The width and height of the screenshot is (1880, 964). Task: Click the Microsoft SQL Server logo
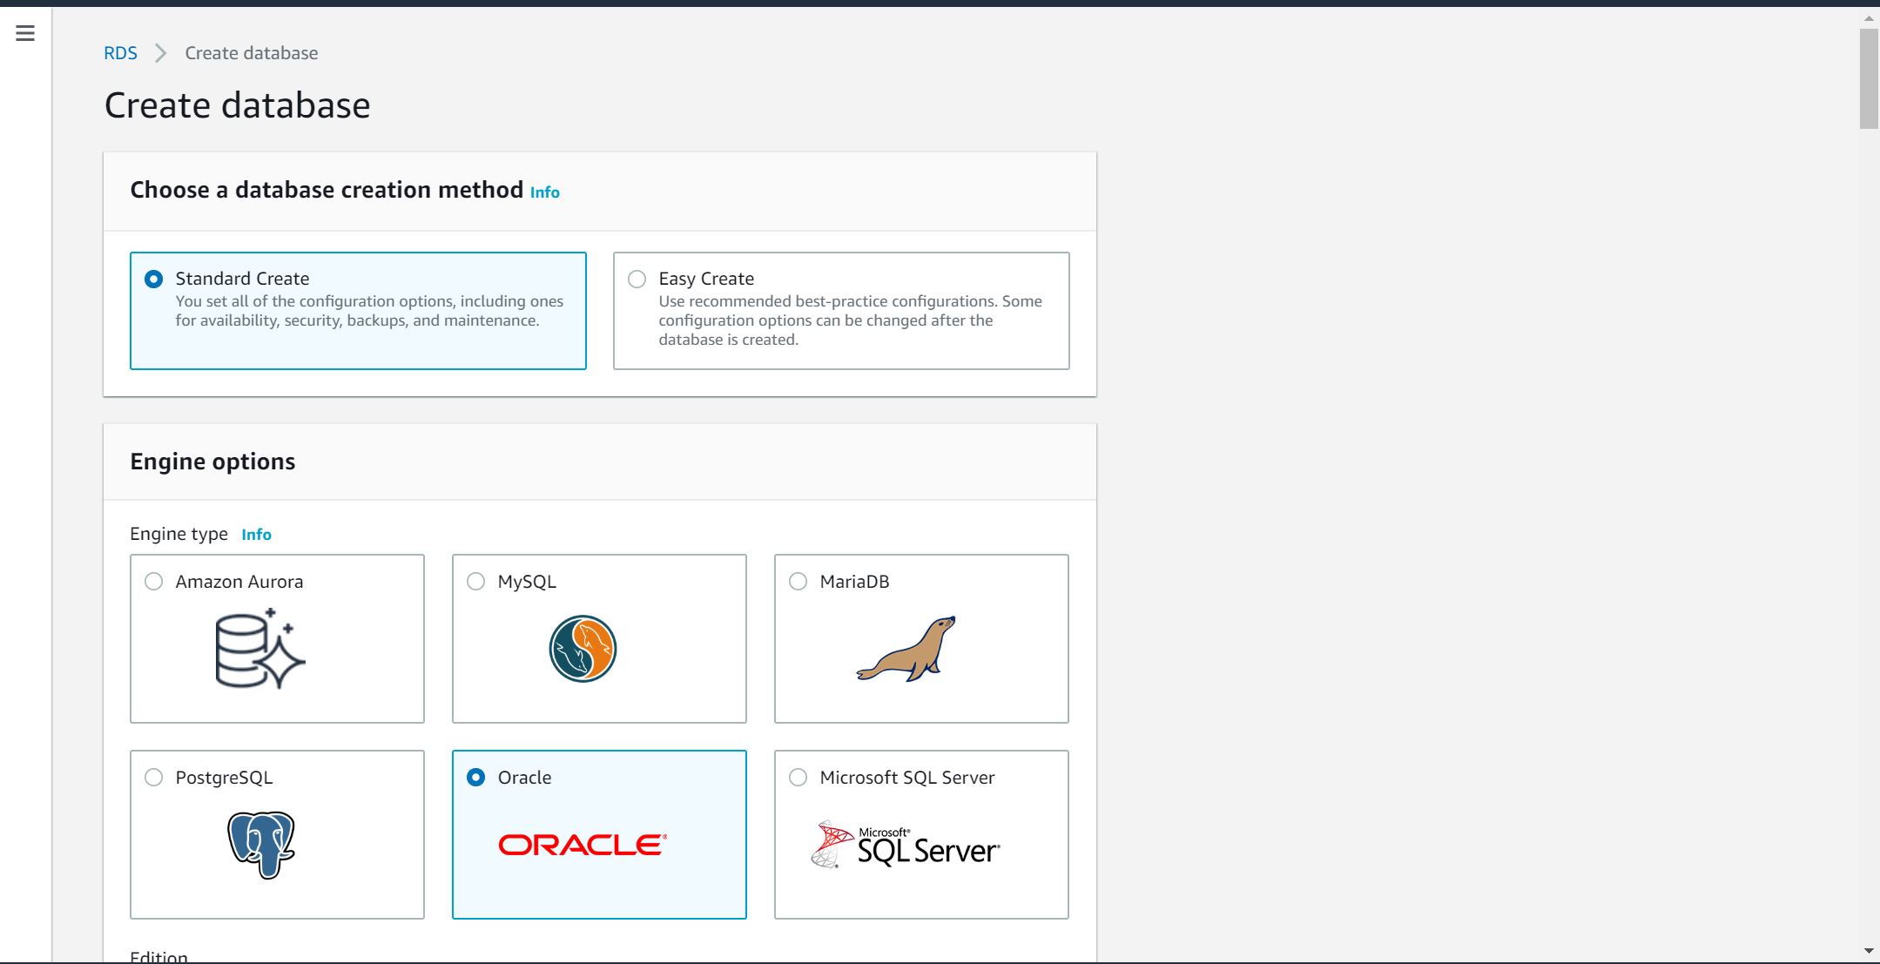(906, 846)
